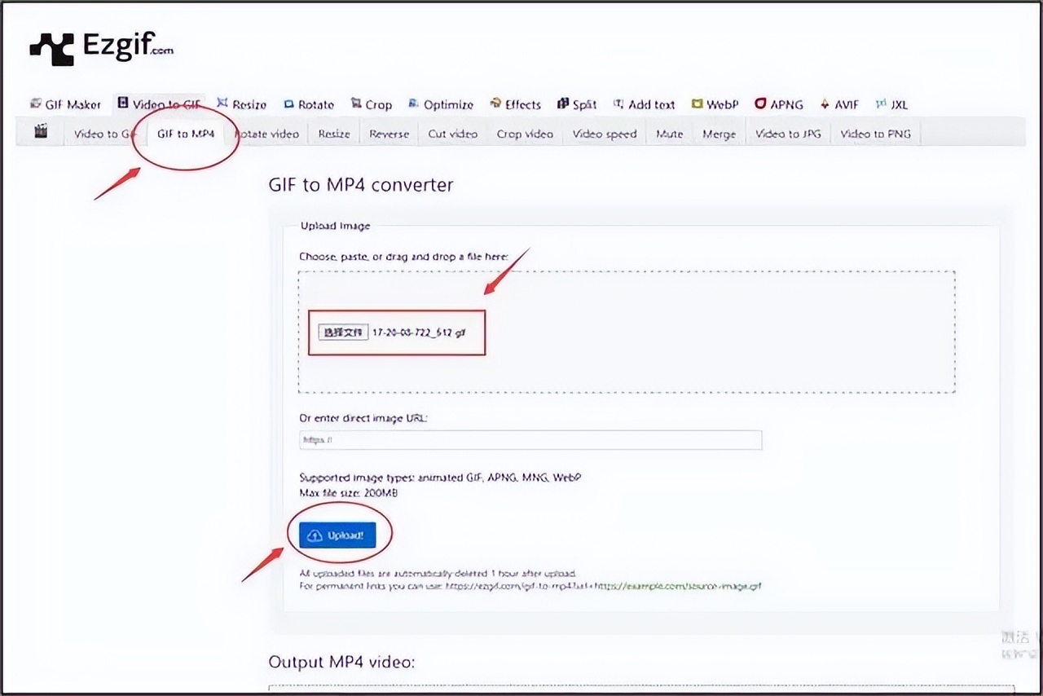Open the Crop tool
The image size is (1043, 696).
click(372, 104)
